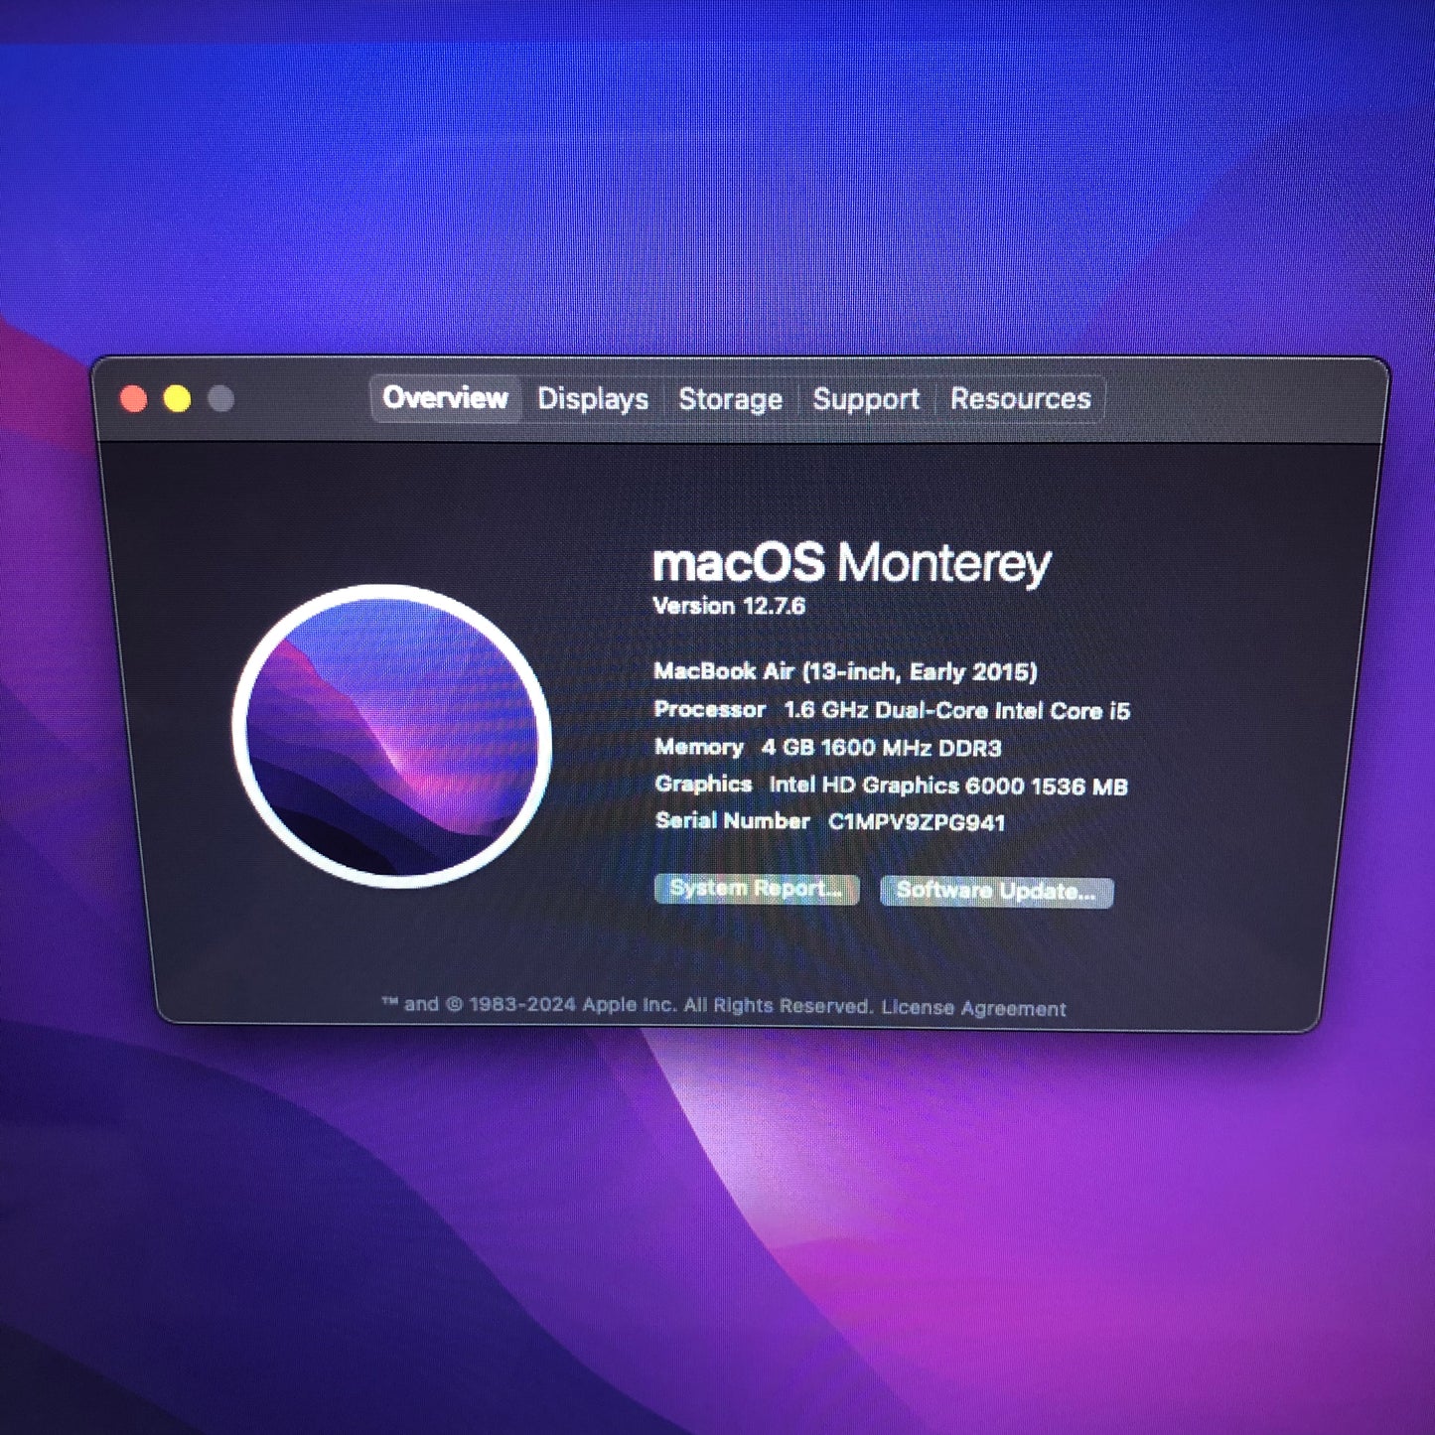Screen dimensions: 1435x1435
Task: Click the macOS Monterey title text
Action: 851,563
